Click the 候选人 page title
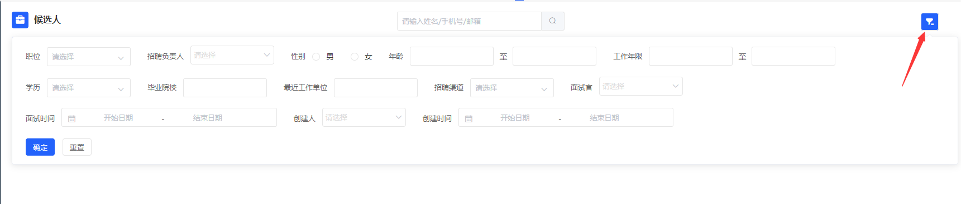 [x=47, y=20]
